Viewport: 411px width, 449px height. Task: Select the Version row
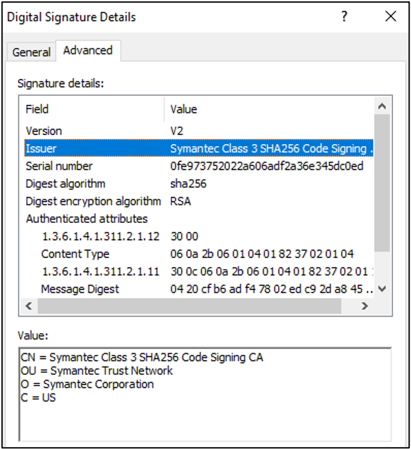[199, 131]
